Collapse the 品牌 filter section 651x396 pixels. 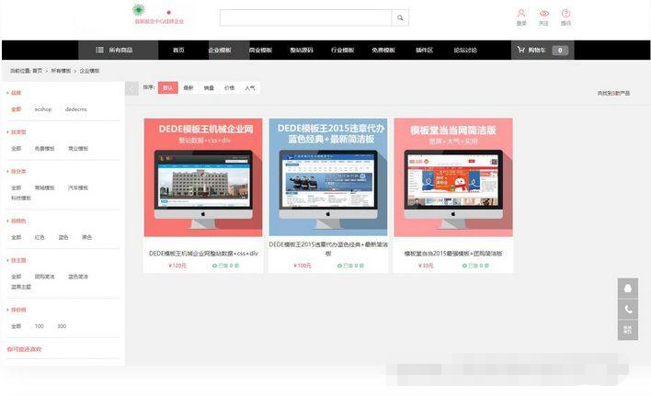[14, 93]
